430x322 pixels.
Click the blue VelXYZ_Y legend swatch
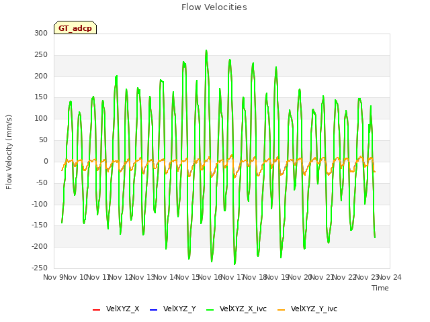(x=153, y=310)
